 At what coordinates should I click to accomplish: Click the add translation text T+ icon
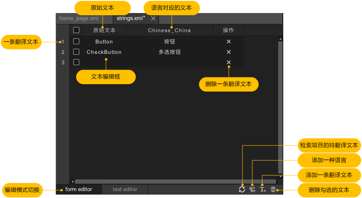(263, 189)
